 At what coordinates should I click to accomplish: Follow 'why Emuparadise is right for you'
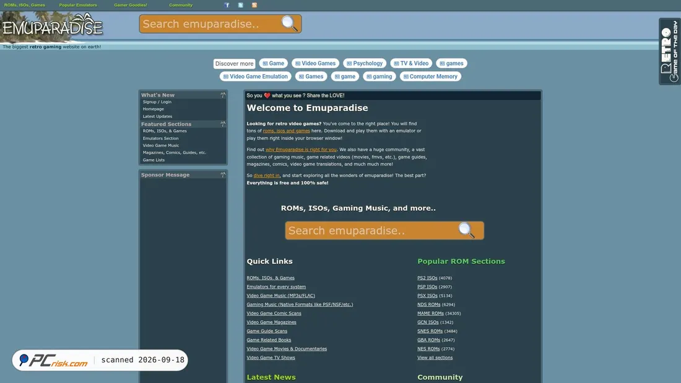click(x=301, y=149)
